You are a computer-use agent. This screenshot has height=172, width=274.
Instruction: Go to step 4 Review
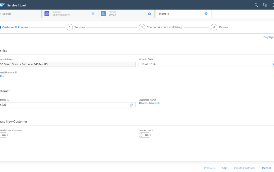tap(219, 27)
